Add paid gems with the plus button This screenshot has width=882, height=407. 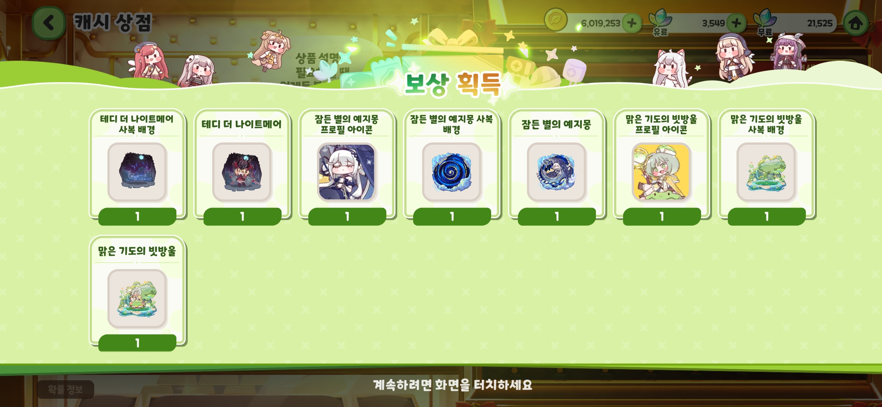point(736,23)
